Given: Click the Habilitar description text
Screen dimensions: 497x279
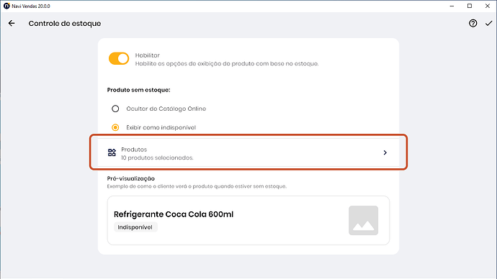Looking at the screenshot, I should (x=227, y=63).
